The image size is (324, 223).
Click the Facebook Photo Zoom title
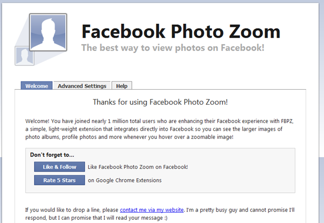click(x=180, y=31)
